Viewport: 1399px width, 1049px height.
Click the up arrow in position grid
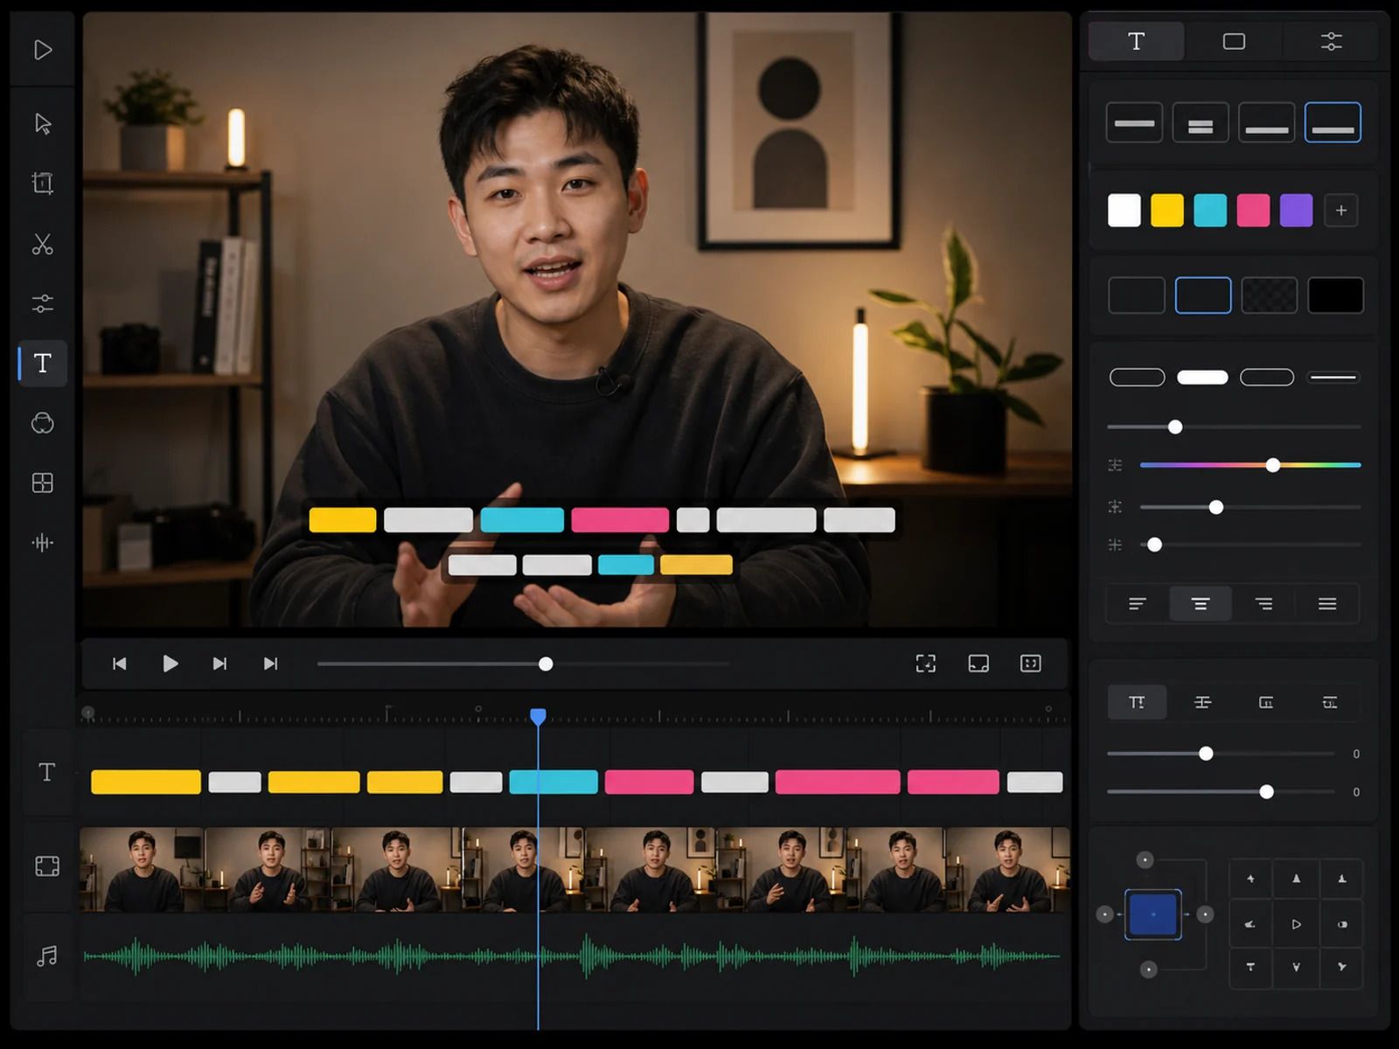pos(1296,879)
